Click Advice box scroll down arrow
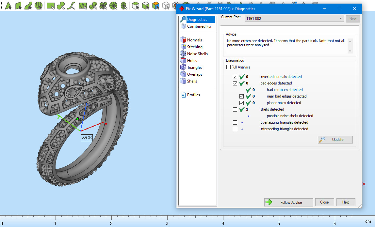 pyautogui.click(x=350, y=51)
